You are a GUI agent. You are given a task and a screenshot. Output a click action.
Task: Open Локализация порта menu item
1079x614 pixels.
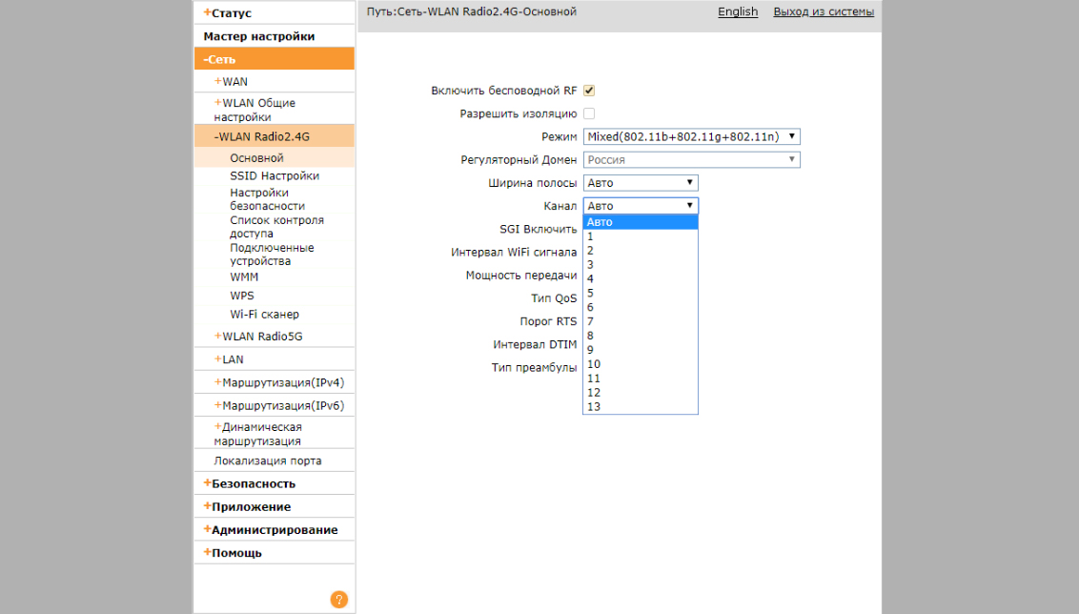click(x=267, y=461)
